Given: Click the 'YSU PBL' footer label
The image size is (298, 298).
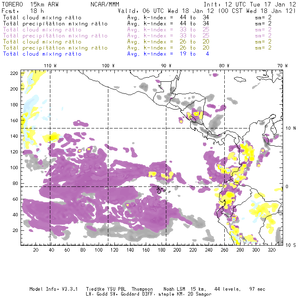Looking at the screenshot, I should [x=117, y=289].
